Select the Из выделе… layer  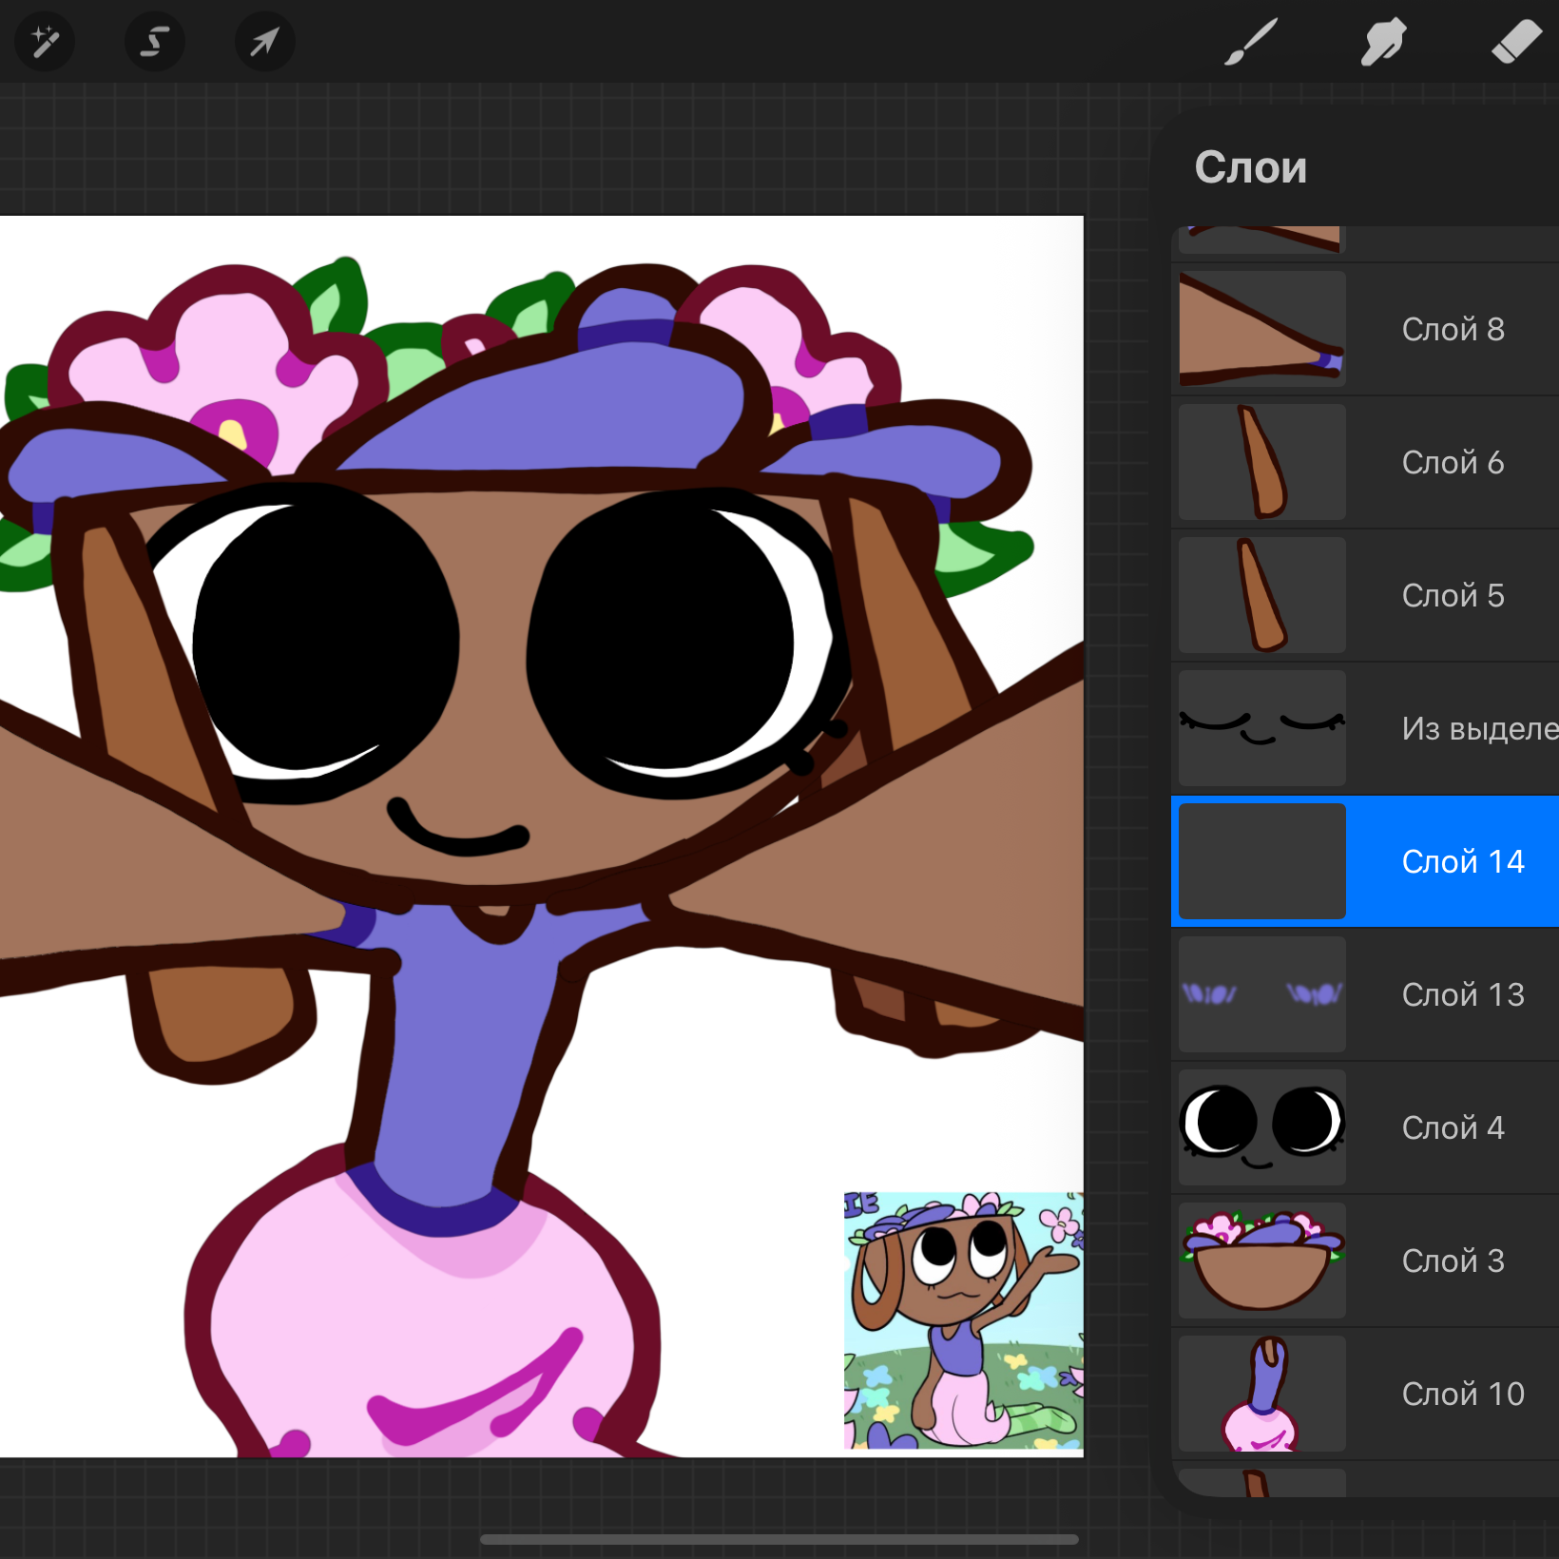click(1365, 728)
